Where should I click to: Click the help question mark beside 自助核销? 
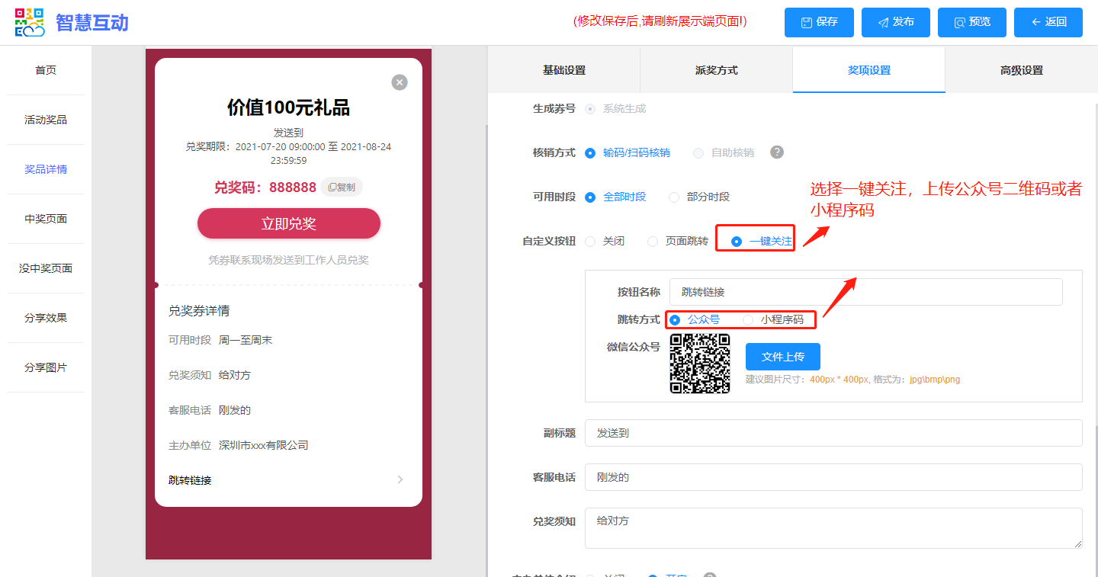pyautogui.click(x=777, y=152)
